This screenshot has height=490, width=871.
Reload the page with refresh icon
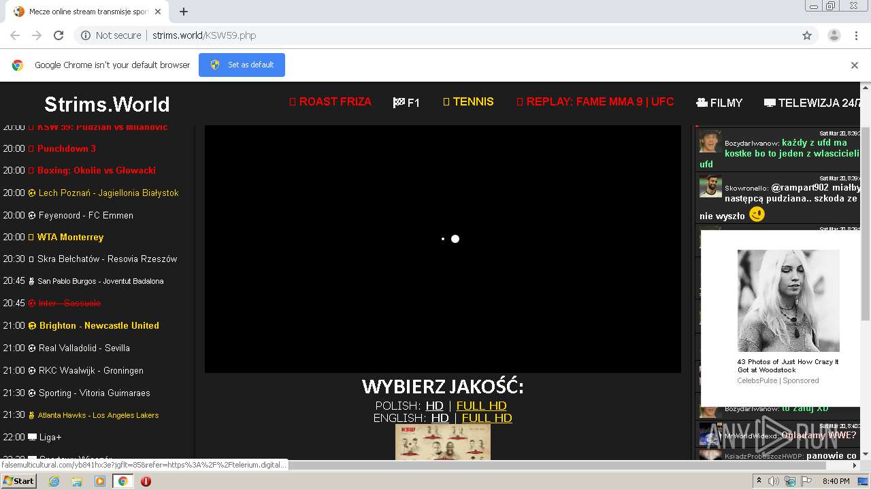[x=59, y=35]
